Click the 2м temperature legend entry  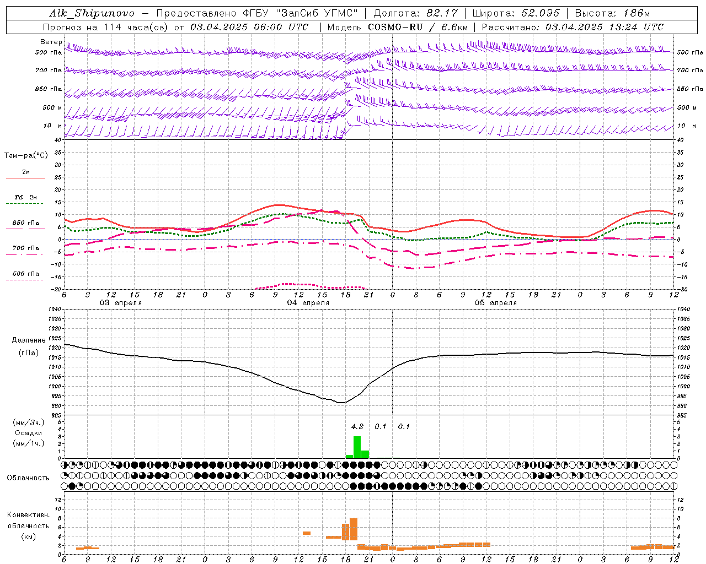click(x=26, y=172)
